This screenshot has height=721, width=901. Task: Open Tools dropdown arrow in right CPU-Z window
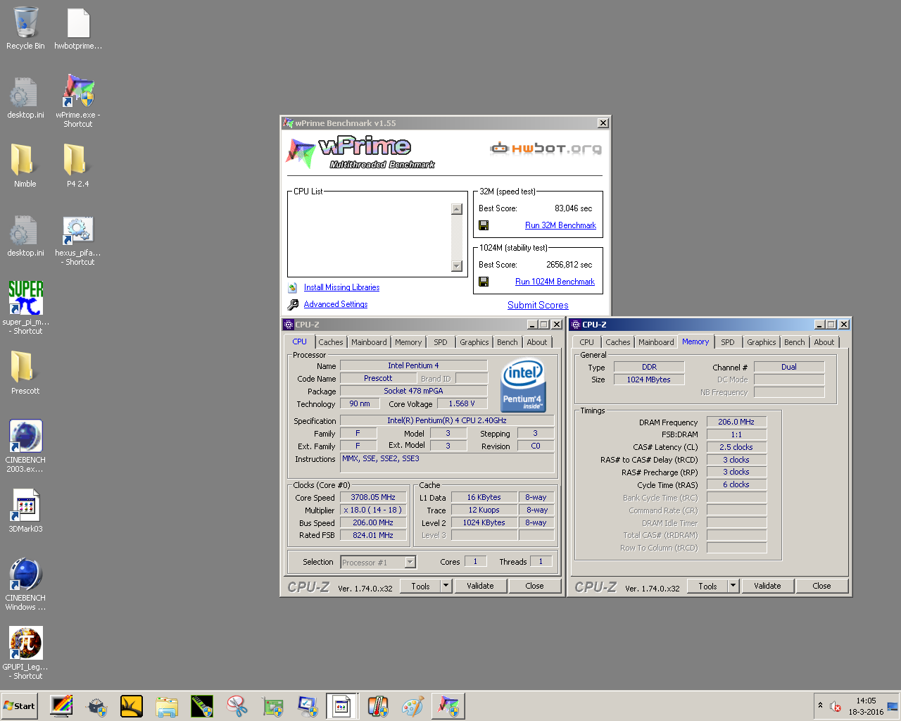[x=733, y=586]
